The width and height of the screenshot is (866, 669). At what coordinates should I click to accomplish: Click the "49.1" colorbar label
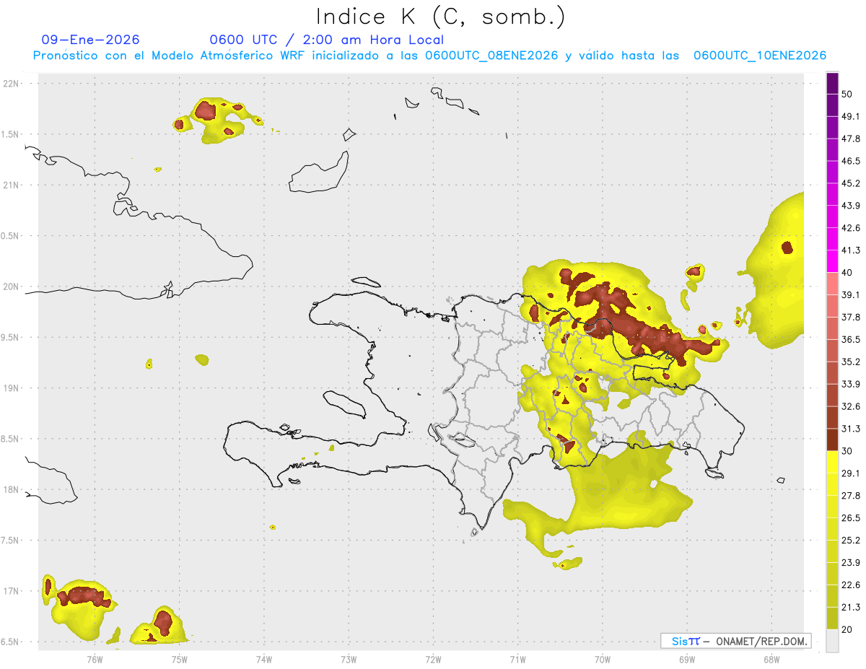pyautogui.click(x=851, y=117)
